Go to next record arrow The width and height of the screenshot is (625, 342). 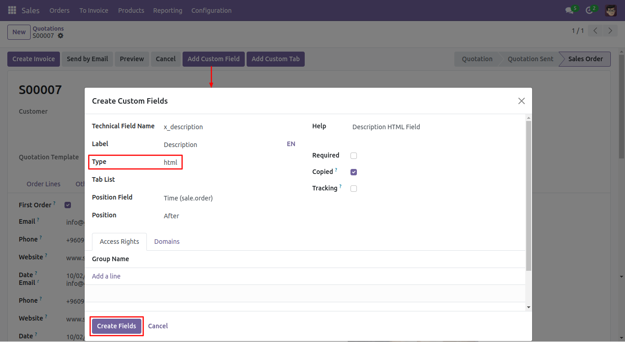click(610, 31)
